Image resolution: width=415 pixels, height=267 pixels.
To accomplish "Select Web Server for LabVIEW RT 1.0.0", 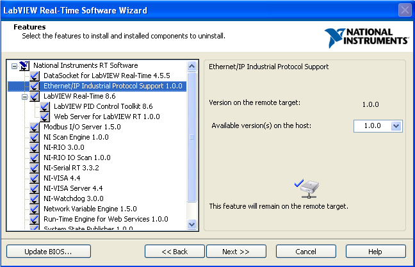I will [107, 117].
